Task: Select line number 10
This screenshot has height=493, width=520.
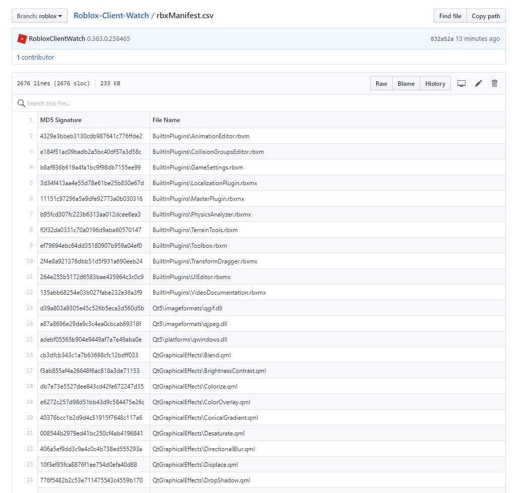Action: [30, 261]
